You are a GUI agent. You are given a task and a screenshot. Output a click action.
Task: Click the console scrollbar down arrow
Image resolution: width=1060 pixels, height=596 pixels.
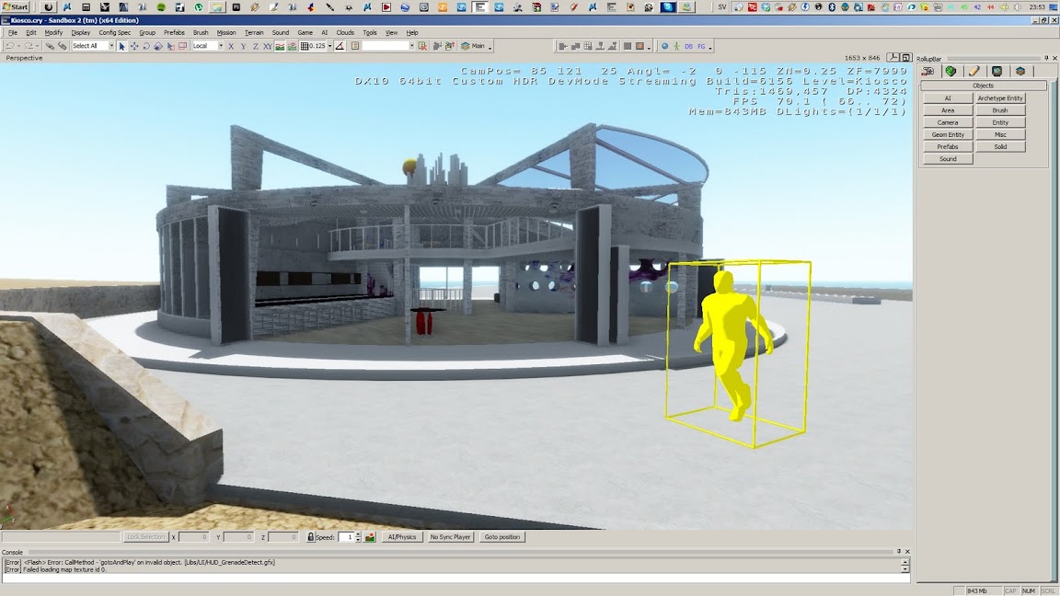905,569
